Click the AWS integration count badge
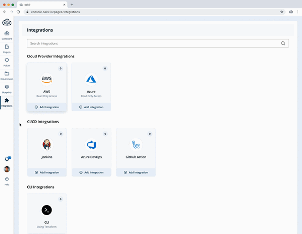 [60, 68]
